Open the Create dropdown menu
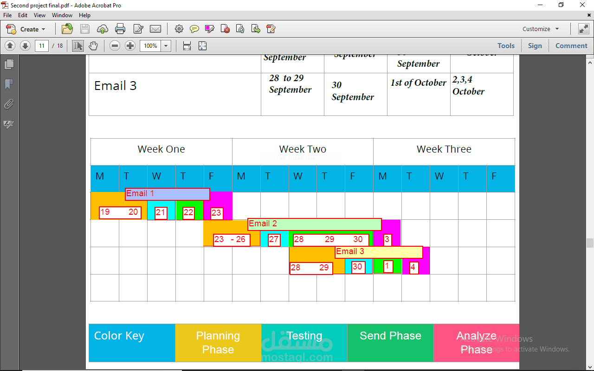Viewport: 594px width, 371px height. (x=26, y=29)
